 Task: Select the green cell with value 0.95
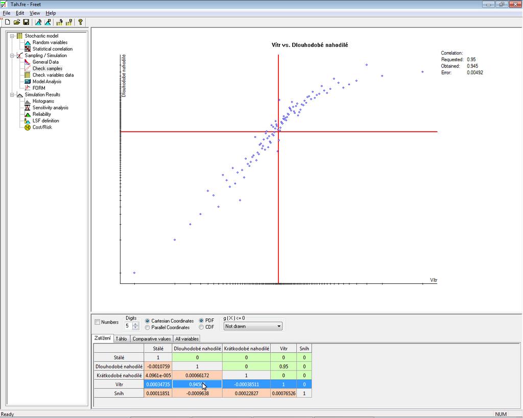click(x=283, y=366)
